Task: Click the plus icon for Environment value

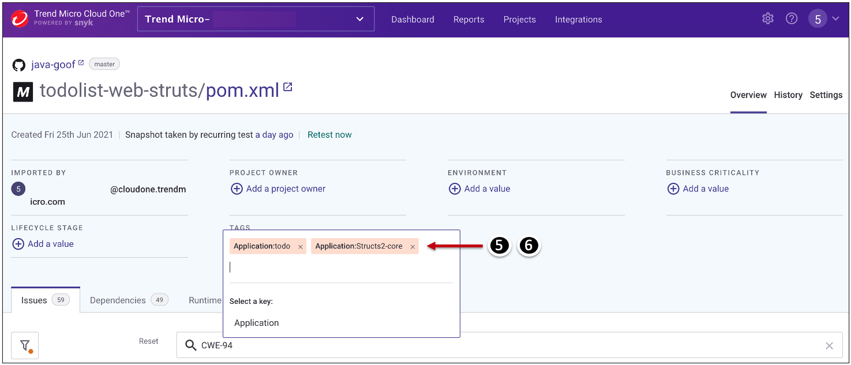Action: point(455,189)
